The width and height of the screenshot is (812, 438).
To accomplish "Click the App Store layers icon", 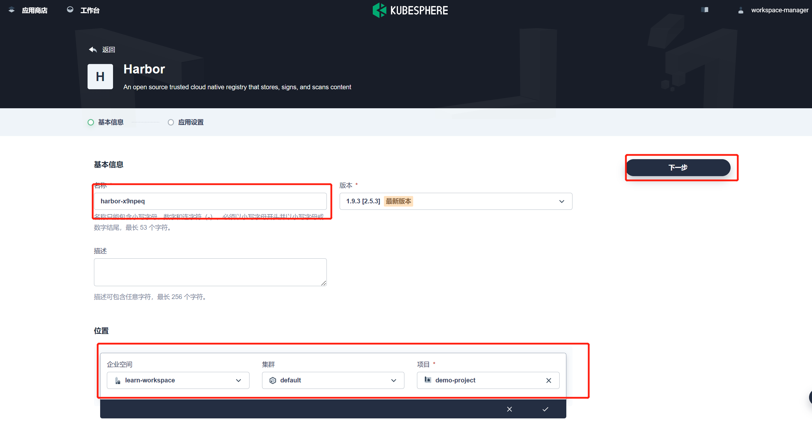I will coord(11,10).
